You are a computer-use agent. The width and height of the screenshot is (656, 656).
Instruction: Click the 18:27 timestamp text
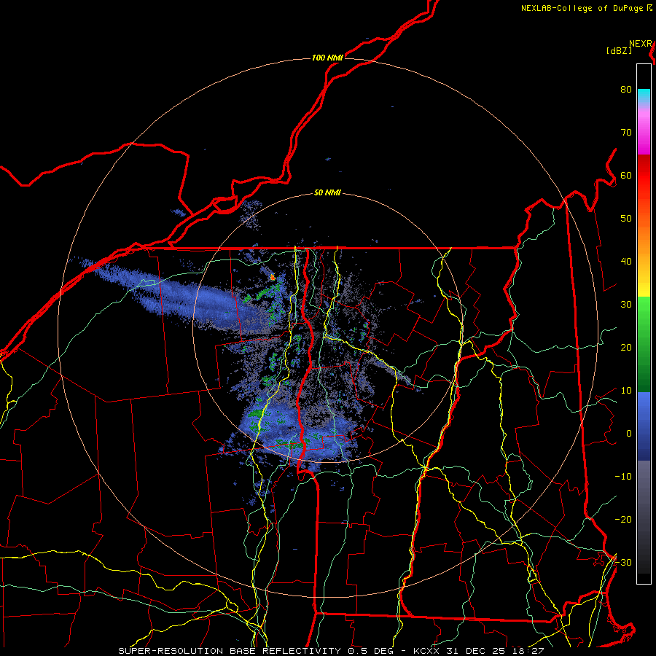pos(529,651)
